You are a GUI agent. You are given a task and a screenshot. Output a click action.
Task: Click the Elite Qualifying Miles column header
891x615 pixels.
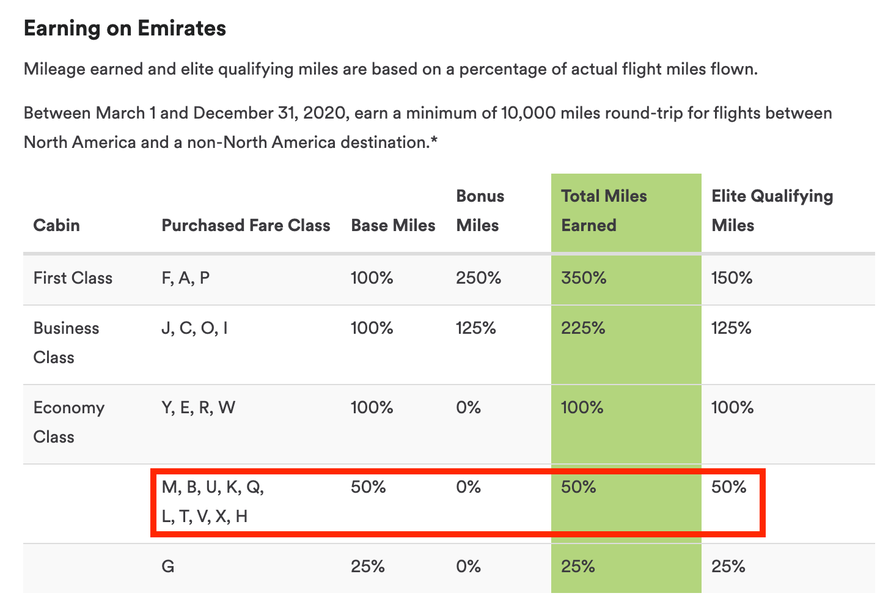click(772, 210)
